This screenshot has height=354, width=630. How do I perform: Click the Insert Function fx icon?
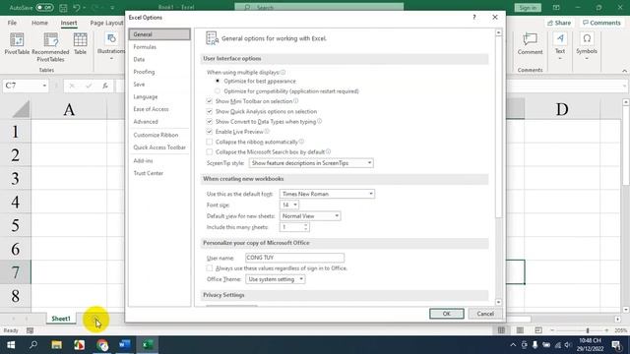click(105, 86)
